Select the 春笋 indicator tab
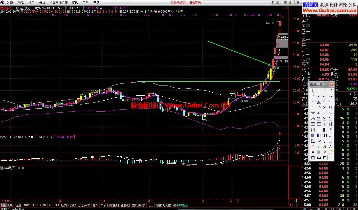358x210 pixels. pyautogui.click(x=96, y=205)
